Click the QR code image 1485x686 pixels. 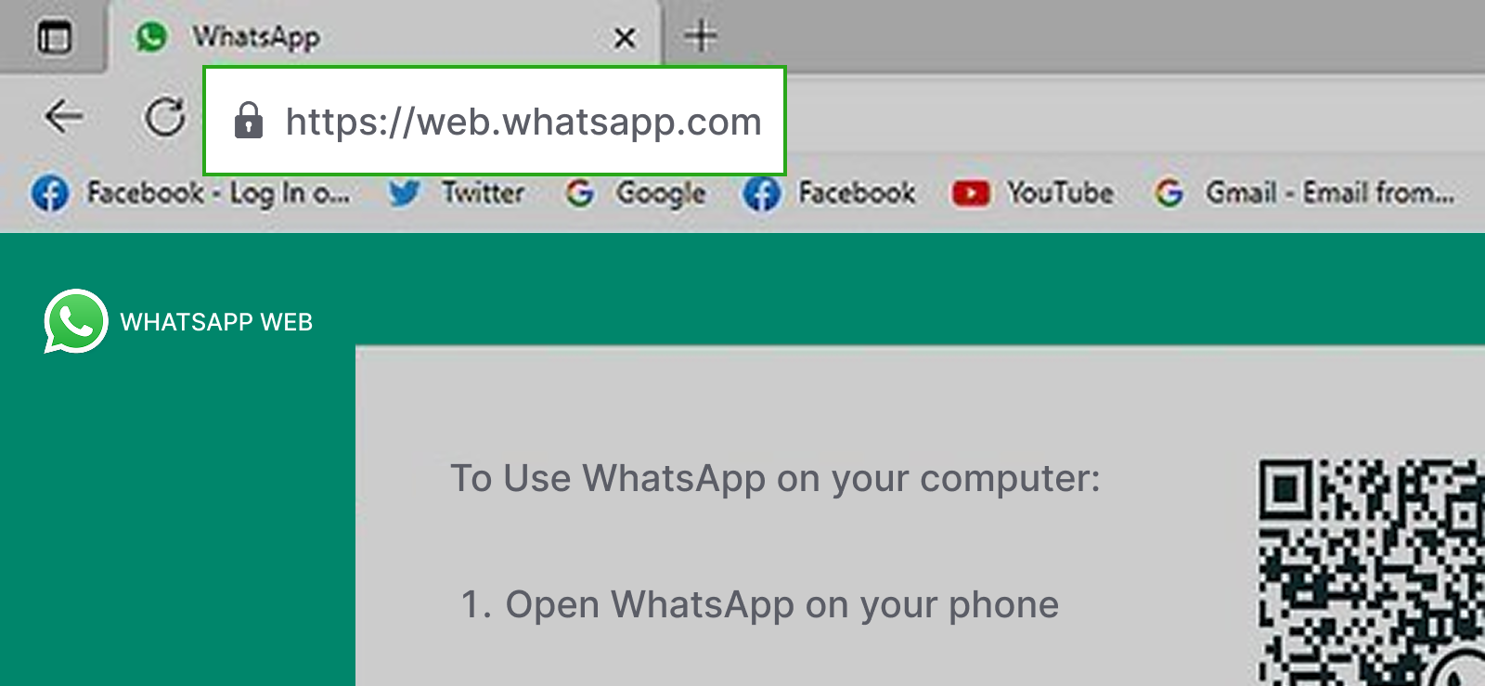1372,572
